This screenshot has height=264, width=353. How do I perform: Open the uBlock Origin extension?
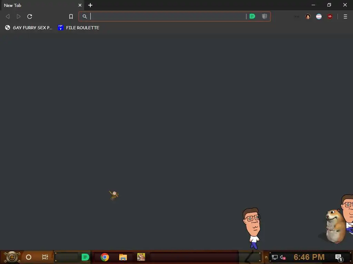pos(330,16)
